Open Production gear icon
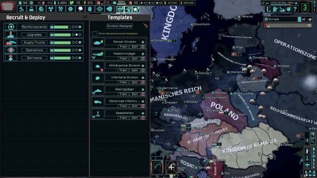This screenshot has width=317, height=178. pyautogui.click(x=70, y=9)
